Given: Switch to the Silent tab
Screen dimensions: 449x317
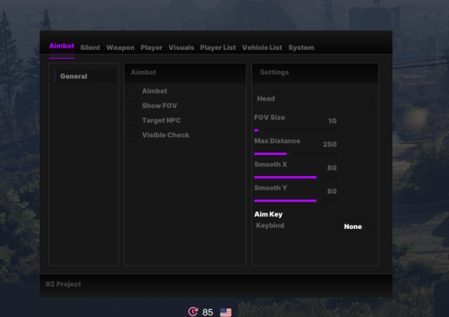Looking at the screenshot, I should pyautogui.click(x=90, y=48).
